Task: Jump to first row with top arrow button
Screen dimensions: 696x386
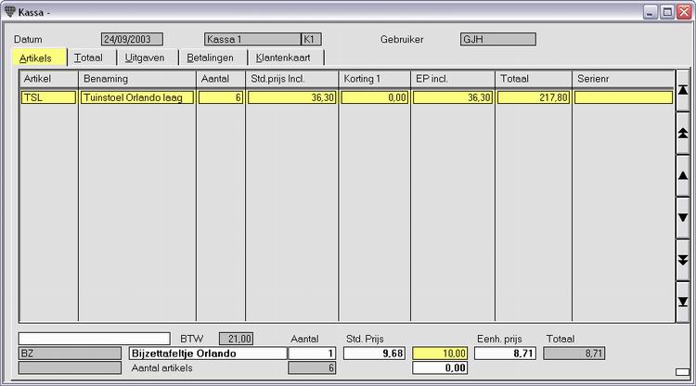Action: coord(683,91)
